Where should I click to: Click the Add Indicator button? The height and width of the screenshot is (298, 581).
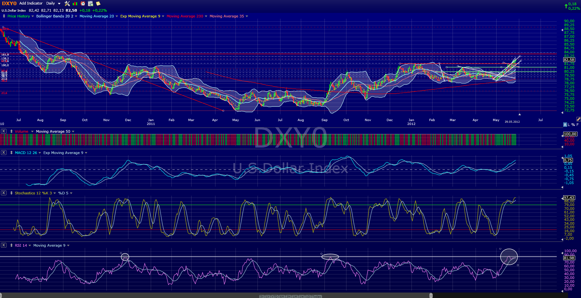[x=31, y=3]
